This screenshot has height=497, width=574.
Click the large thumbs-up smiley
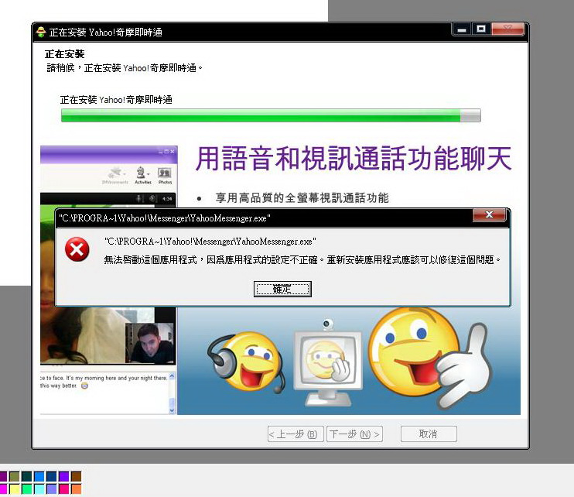(x=429, y=357)
